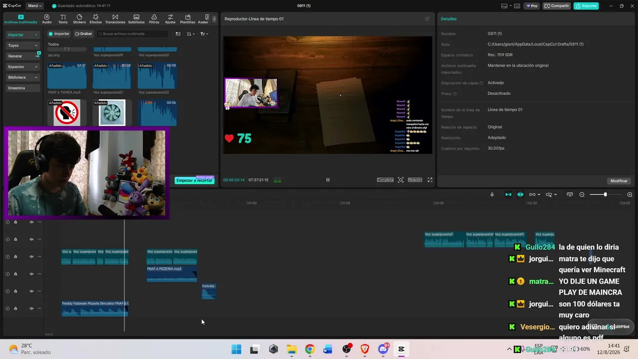Open the Filtros tab
The image size is (638, 359).
point(154,19)
